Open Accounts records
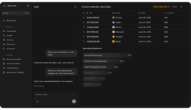191x110 pixels. pos(10,49)
